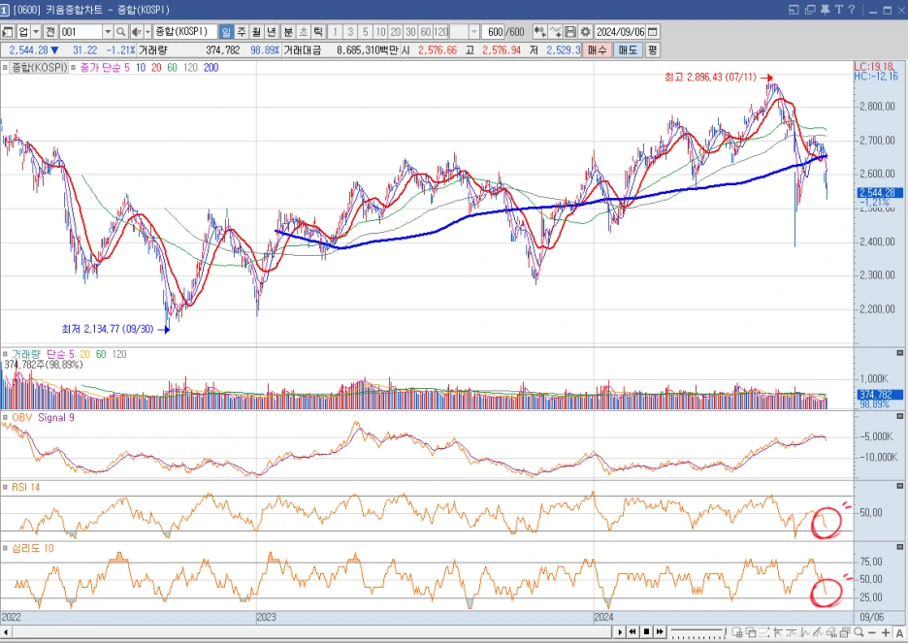
Task: Click the dotted-line grid icon in bottom toolbar
Action: (764, 632)
